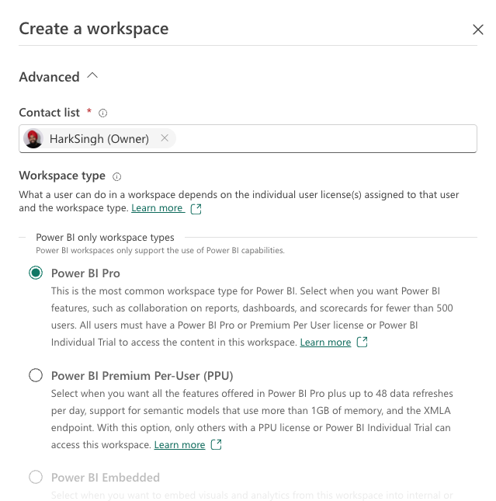Collapse the Advanced section chevron
Viewport: 496px width, 501px height.
coord(92,76)
